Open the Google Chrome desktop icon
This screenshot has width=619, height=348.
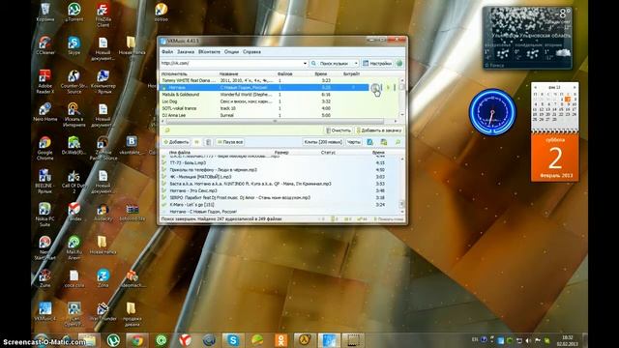(x=45, y=148)
